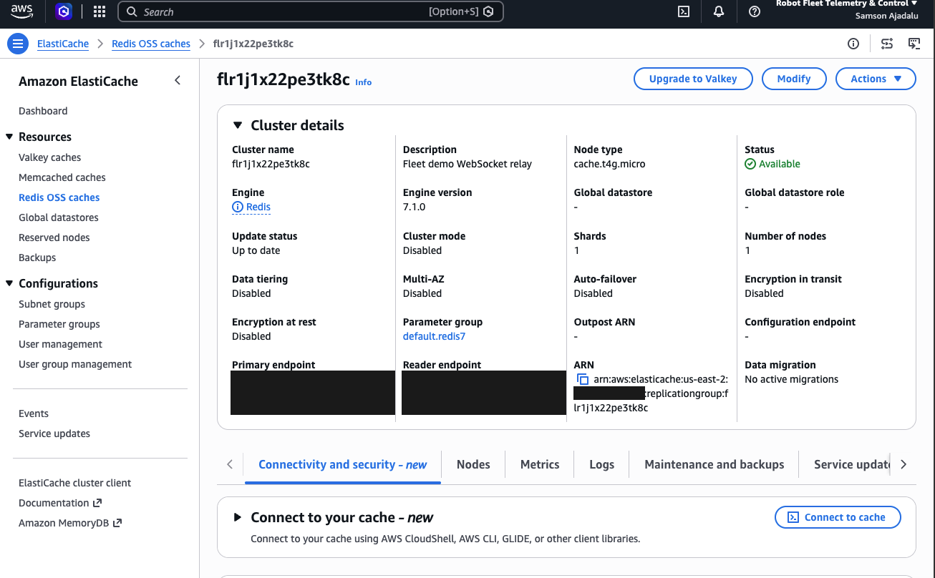Switch to the Logs tab

(x=601, y=464)
